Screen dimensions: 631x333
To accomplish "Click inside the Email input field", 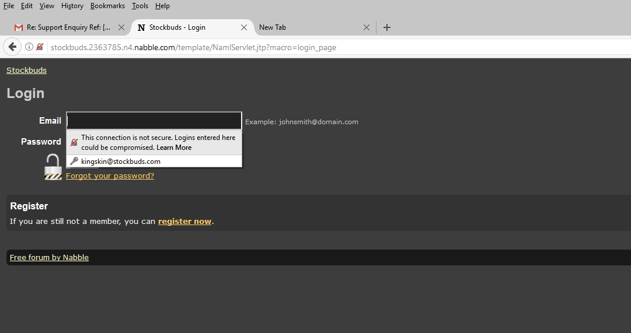I will [x=154, y=121].
